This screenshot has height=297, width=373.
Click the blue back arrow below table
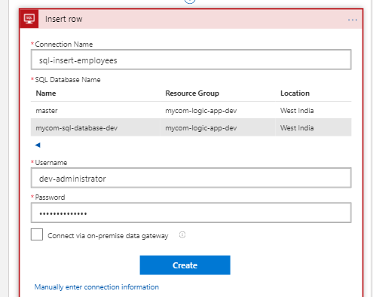(x=38, y=145)
